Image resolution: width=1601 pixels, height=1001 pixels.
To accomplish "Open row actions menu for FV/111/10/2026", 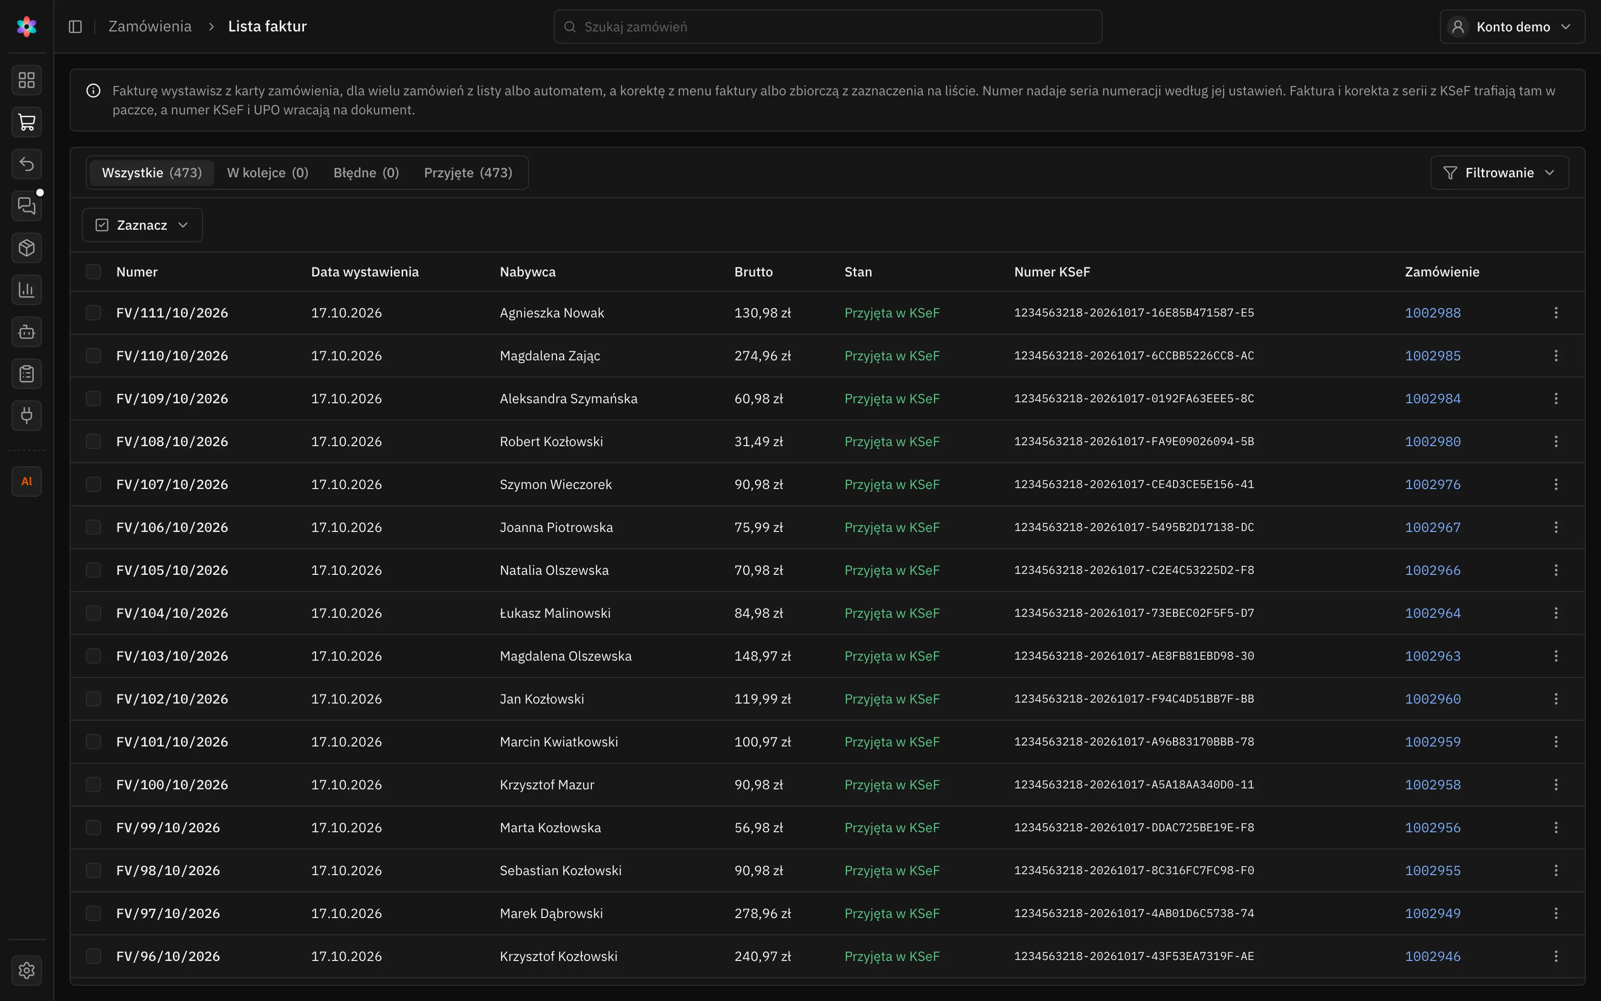I will (1556, 313).
